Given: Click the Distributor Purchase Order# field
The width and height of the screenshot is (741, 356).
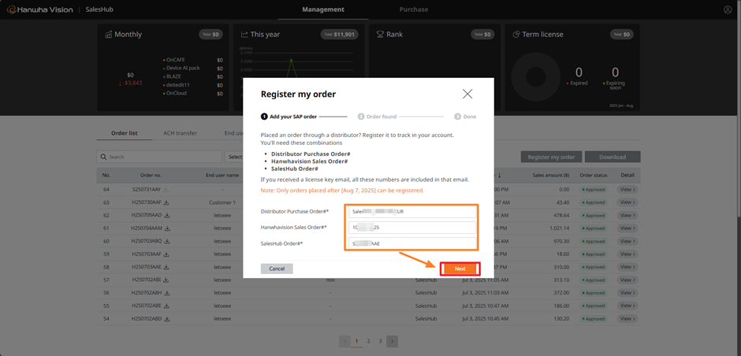Looking at the screenshot, I should click(x=412, y=212).
